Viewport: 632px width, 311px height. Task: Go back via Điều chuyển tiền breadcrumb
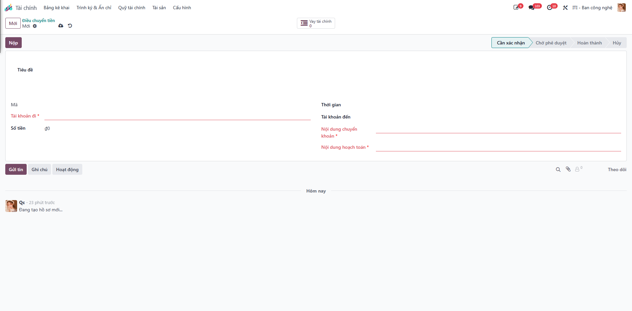39,20
